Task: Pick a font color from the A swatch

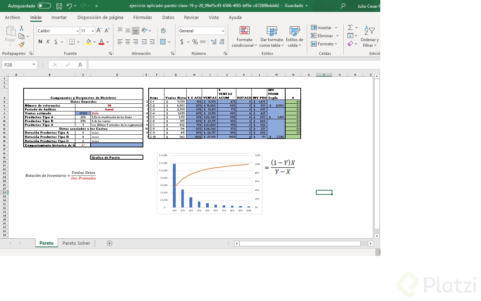Action: (102, 41)
